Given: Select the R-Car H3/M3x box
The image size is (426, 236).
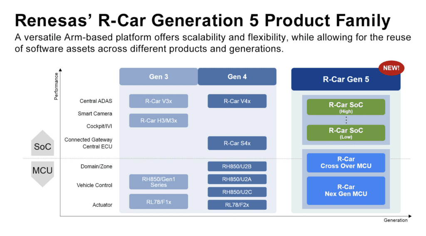Looking at the screenshot, I should click(159, 120).
